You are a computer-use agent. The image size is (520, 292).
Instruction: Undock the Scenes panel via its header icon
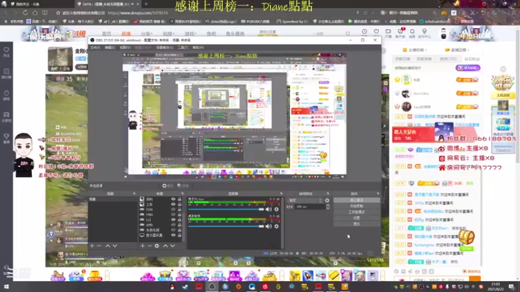135,193
